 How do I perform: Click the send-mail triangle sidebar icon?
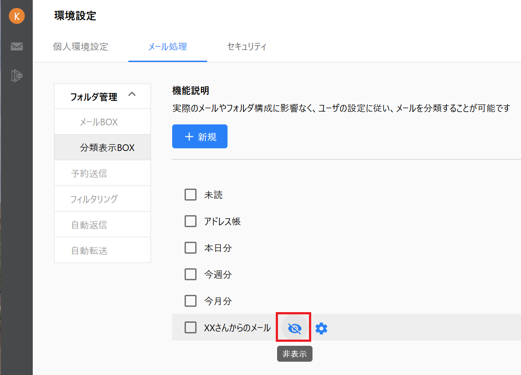17,76
